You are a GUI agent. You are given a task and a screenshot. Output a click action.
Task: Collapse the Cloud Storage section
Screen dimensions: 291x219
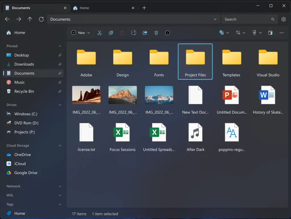60,145
